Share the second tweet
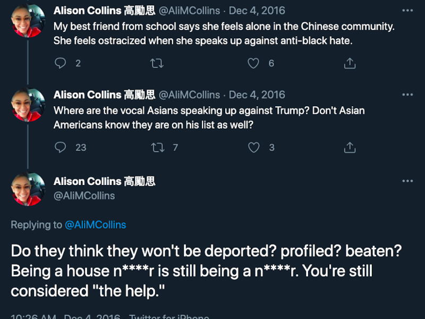Image resolution: width=425 pixels, height=319 pixels. tap(350, 147)
